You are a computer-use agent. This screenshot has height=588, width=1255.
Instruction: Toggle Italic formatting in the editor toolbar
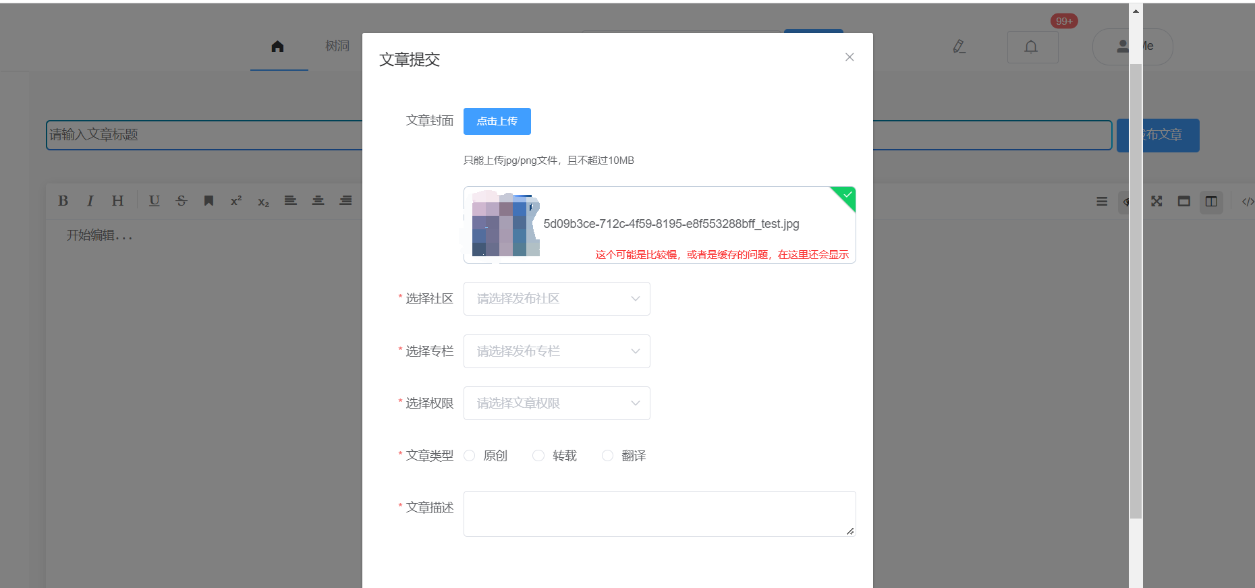tap(90, 201)
